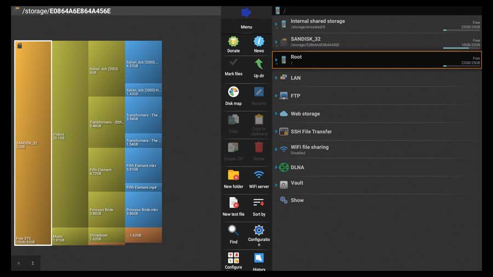The image size is (493, 277).
Task: Select Transformers 3.94GB file block
Action: click(x=144, y=116)
